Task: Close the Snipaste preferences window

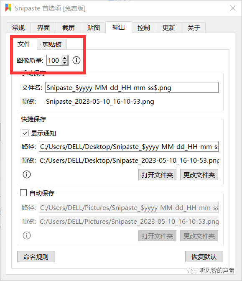Action: 233,8
